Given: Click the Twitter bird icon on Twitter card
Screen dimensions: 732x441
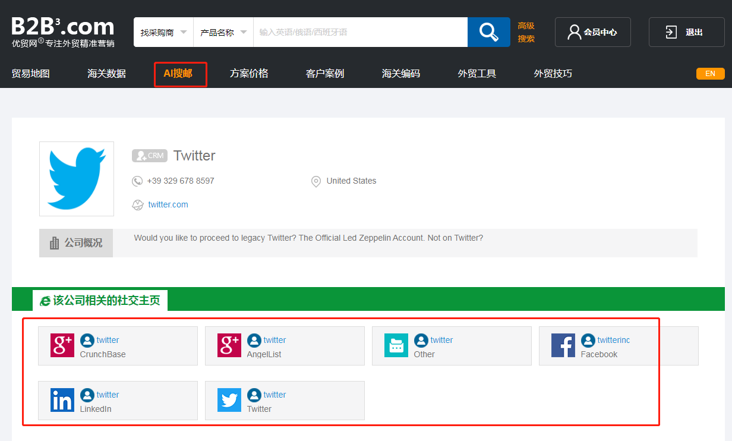Looking at the screenshot, I should point(229,400).
